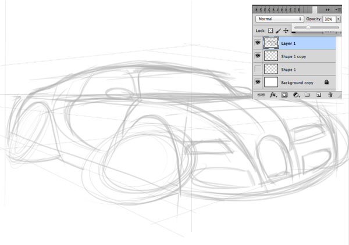349x245 pixels.
Task: Enable lock image pixels brush icon
Action: 278,31
